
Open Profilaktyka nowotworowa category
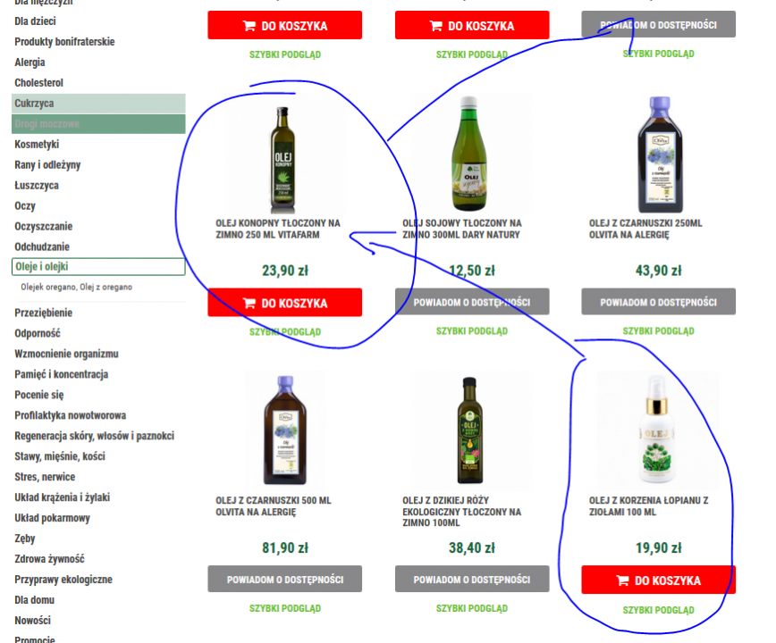click(x=71, y=415)
